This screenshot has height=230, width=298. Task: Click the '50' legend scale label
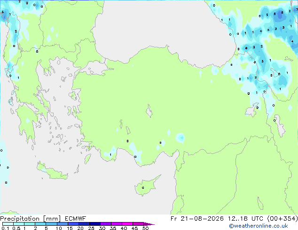pos(145,228)
